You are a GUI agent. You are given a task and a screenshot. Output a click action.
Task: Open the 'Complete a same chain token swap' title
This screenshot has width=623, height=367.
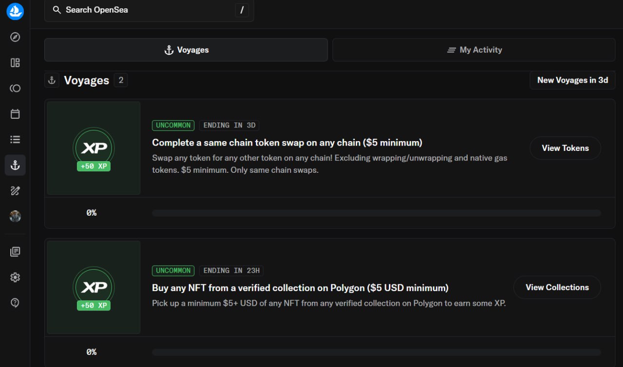coord(287,143)
